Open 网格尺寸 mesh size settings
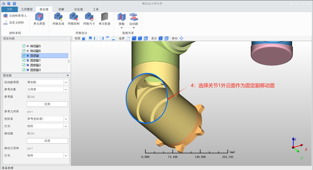 pyautogui.click(x=89, y=19)
